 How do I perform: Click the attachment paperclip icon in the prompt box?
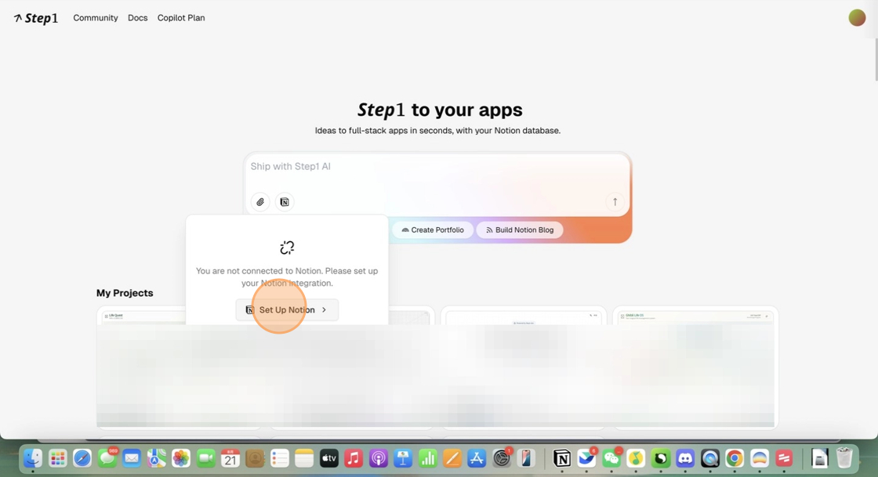260,201
